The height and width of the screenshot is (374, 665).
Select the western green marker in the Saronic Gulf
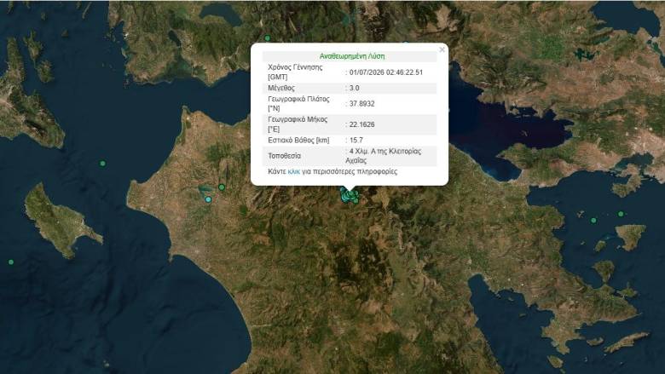click(593, 221)
